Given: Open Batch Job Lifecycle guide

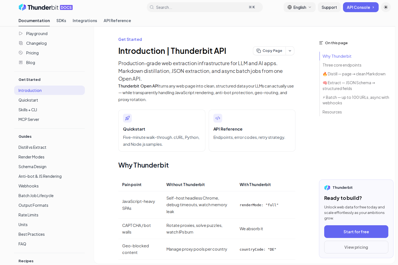Looking at the screenshot, I should (49, 195).
